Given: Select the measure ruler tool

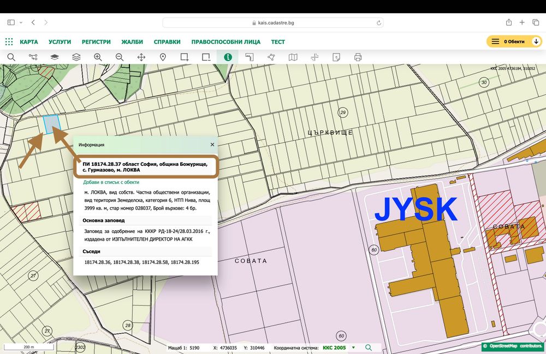Looking at the screenshot, I should (250, 57).
